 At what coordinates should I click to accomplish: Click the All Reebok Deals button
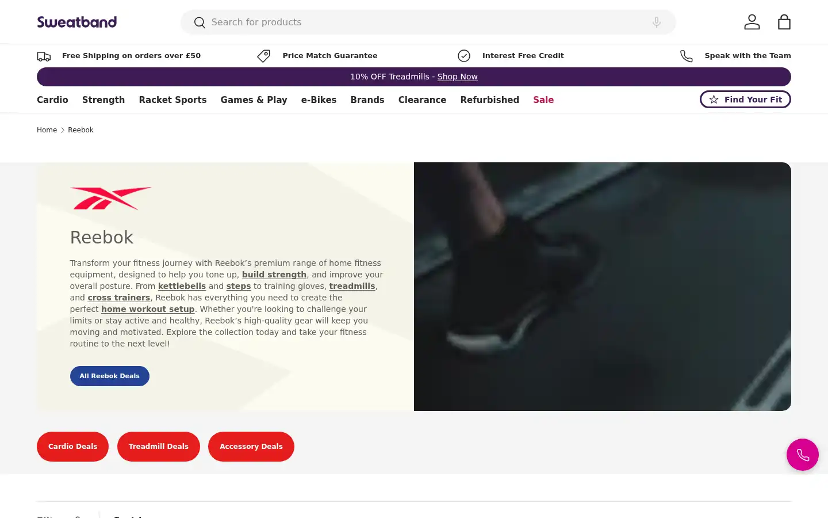[110, 376]
